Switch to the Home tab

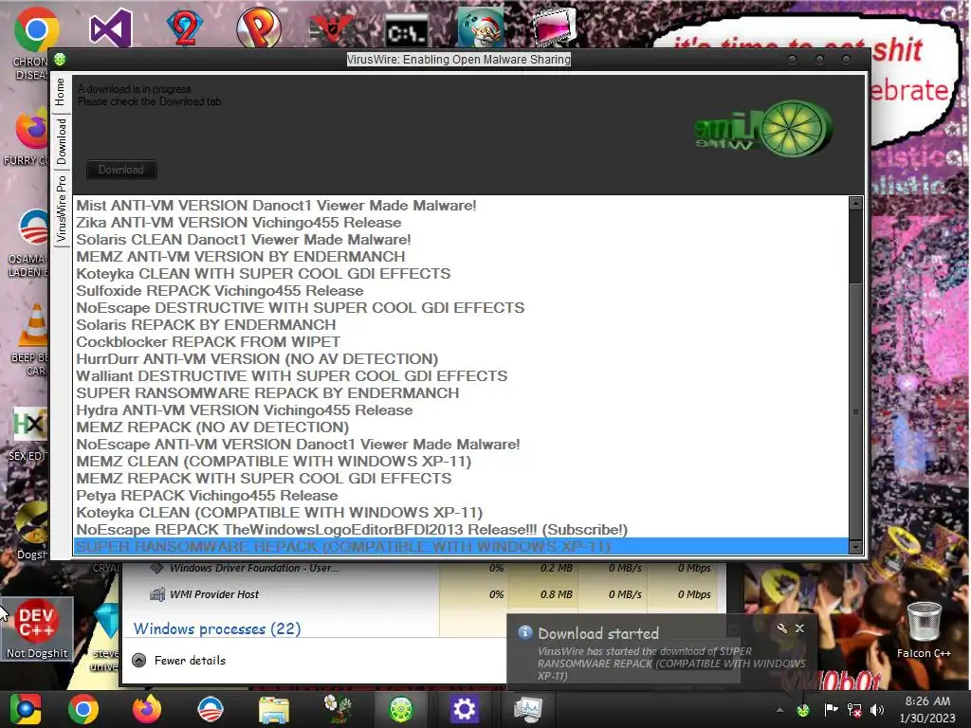tap(60, 92)
